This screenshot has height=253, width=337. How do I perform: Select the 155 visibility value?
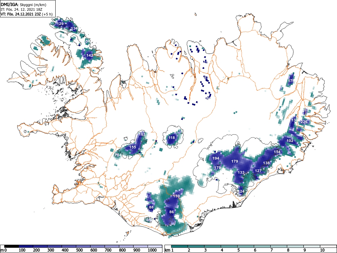click(x=133, y=147)
